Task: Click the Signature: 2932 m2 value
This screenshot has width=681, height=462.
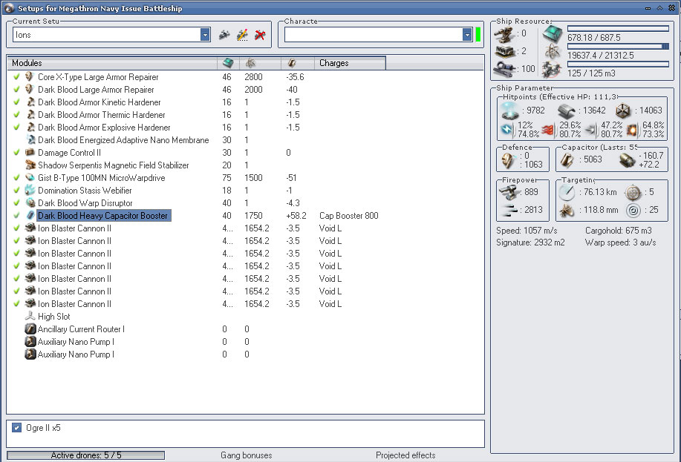Action: (x=530, y=242)
